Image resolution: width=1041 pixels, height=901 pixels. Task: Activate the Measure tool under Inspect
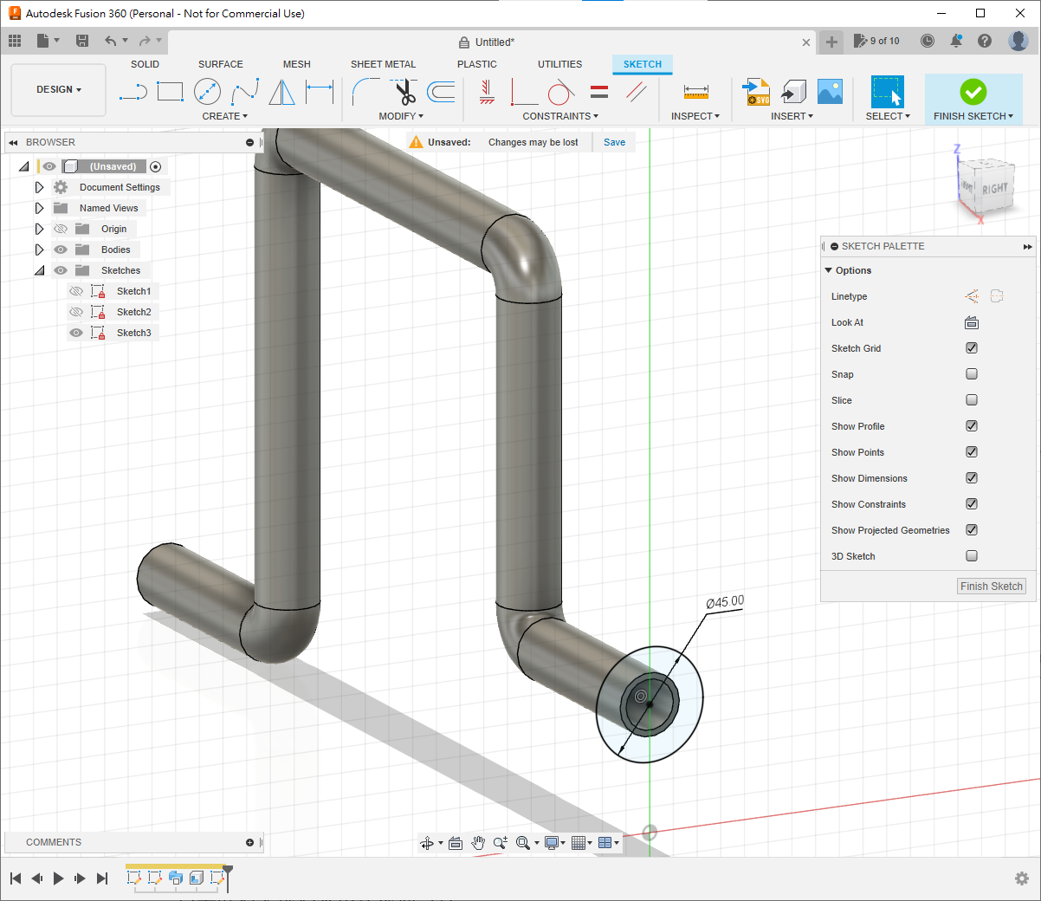click(x=695, y=92)
